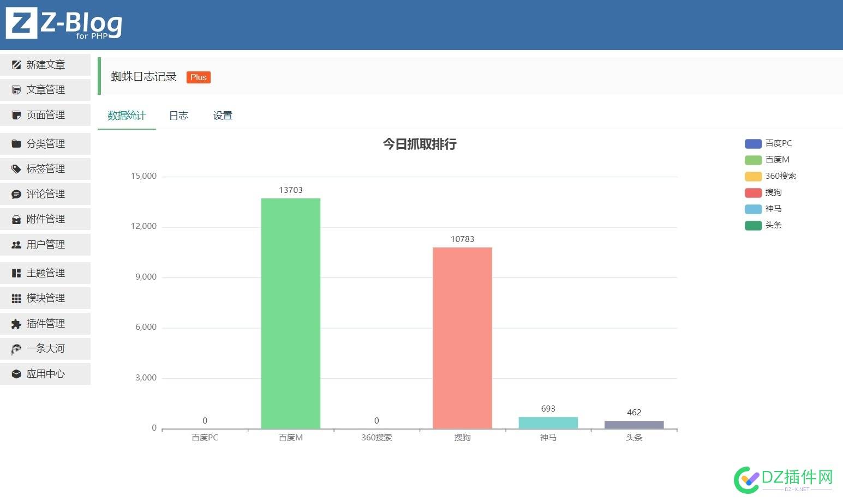Image resolution: width=843 pixels, height=502 pixels.
Task: Select the 数据统计 tab
Action: click(x=127, y=116)
